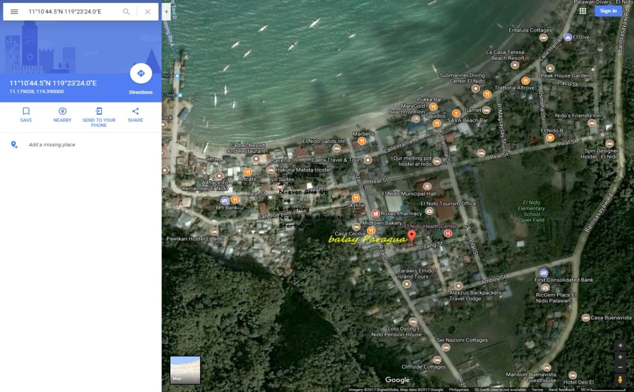Screen dimensions: 634x392
Task: Share the pinned location
Action: (135, 115)
